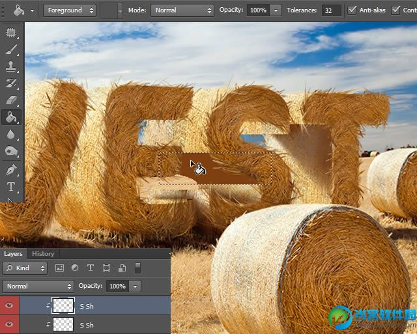Select the Brush tool
This screenshot has width=417, height=334.
pos(11,49)
